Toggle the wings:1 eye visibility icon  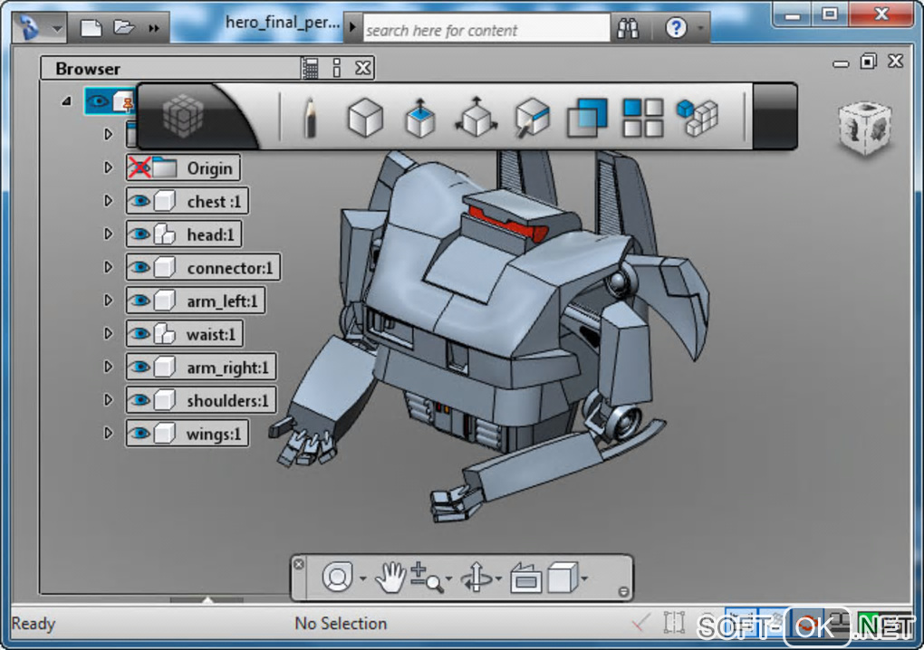click(139, 434)
